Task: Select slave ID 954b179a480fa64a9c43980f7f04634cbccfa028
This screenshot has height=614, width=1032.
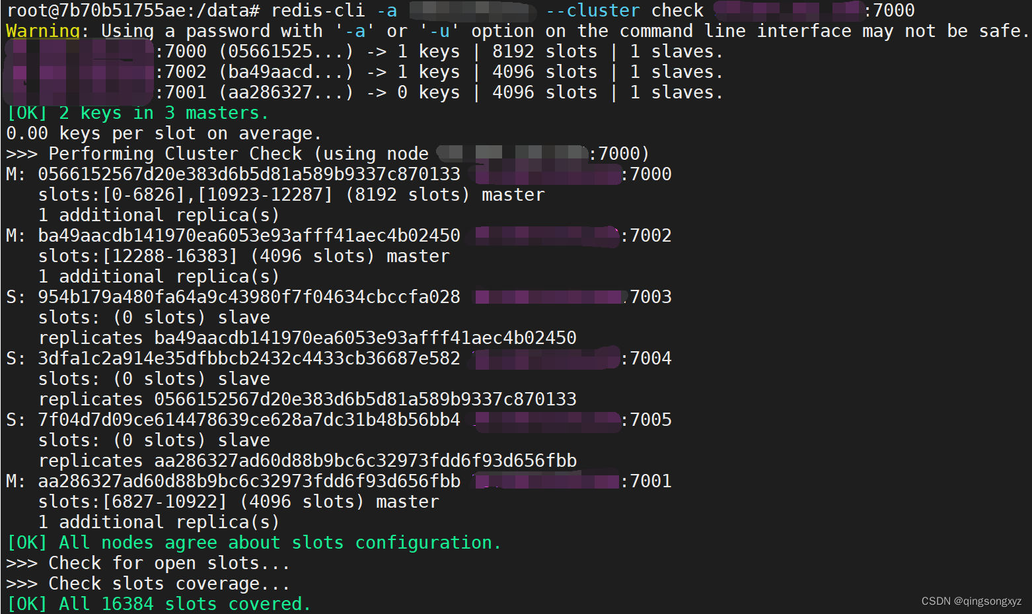Action: 249,297
